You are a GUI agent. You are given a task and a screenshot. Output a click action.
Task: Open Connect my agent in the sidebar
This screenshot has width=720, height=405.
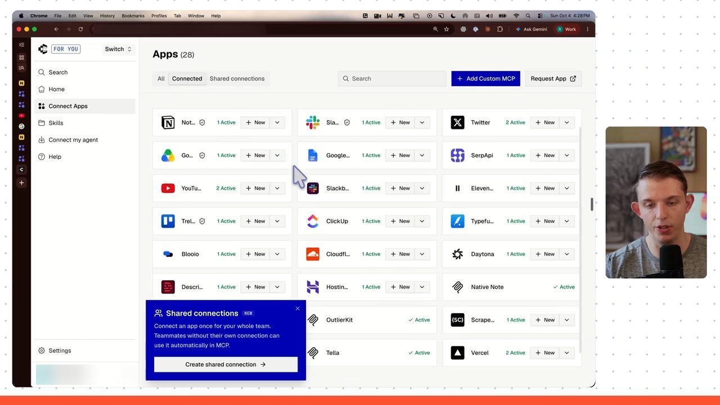click(x=85, y=140)
